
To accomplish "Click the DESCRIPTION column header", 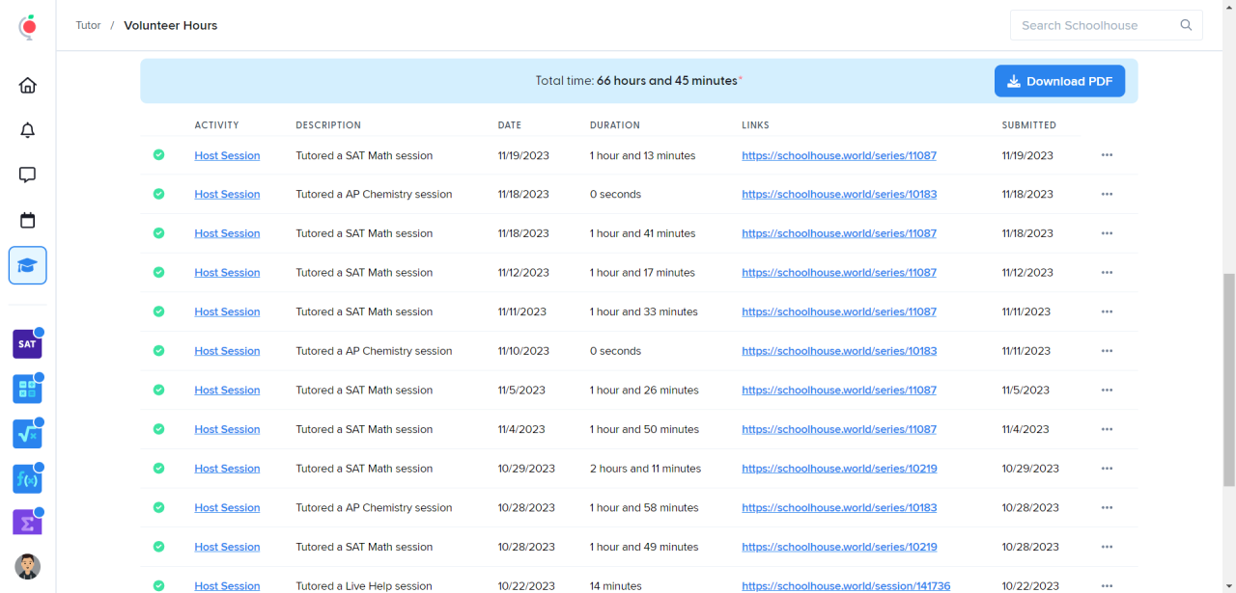I will pos(328,125).
